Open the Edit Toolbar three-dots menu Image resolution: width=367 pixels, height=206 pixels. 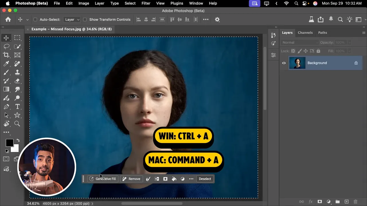(x=6, y=132)
